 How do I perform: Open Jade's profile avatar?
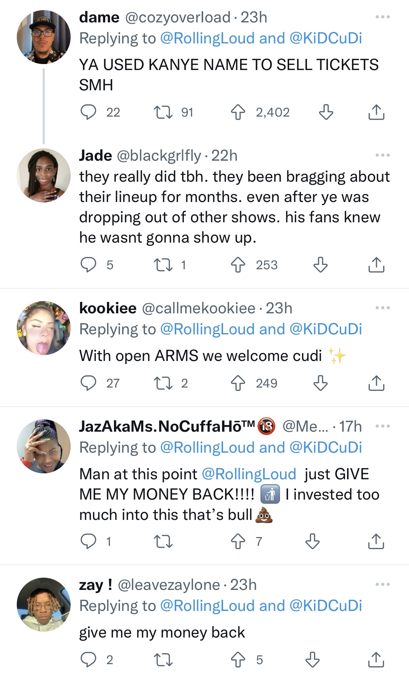[44, 175]
